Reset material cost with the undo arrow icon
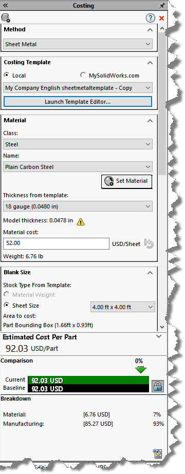Image resolution: width=185 pixels, height=474 pixels. [149, 243]
